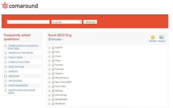Expand the Formulas tree node

pyautogui.click(x=49, y=69)
